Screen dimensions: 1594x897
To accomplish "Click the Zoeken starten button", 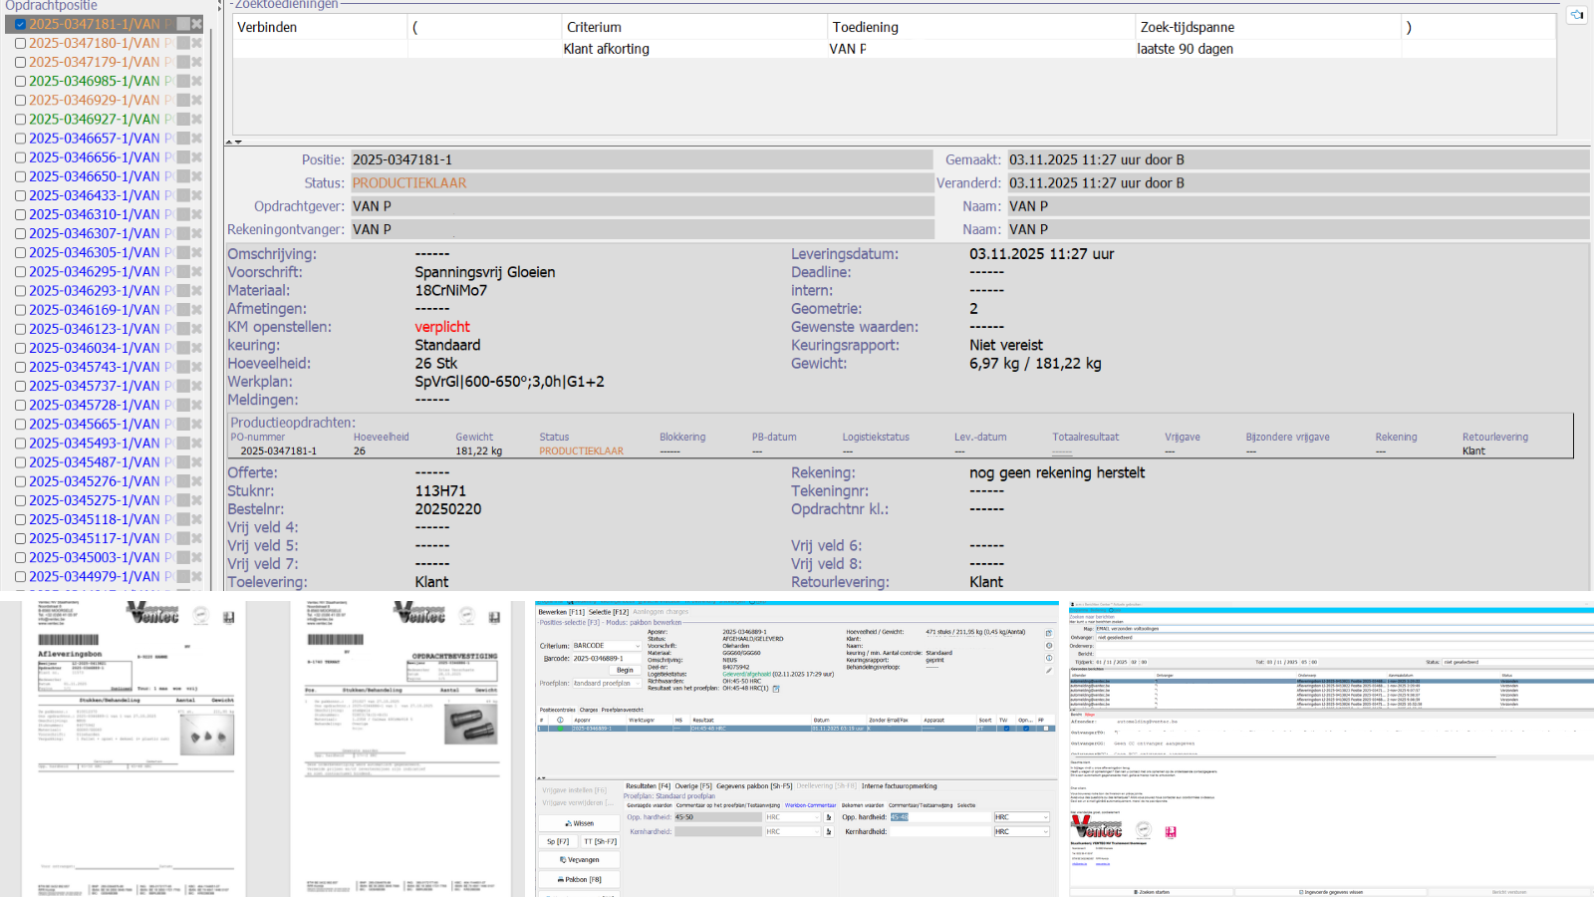I will point(1154,892).
